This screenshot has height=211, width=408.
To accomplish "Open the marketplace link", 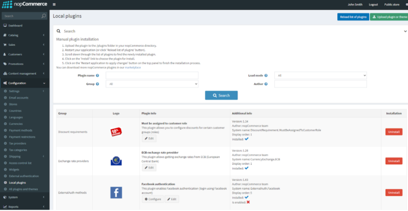I will coord(132,68).
